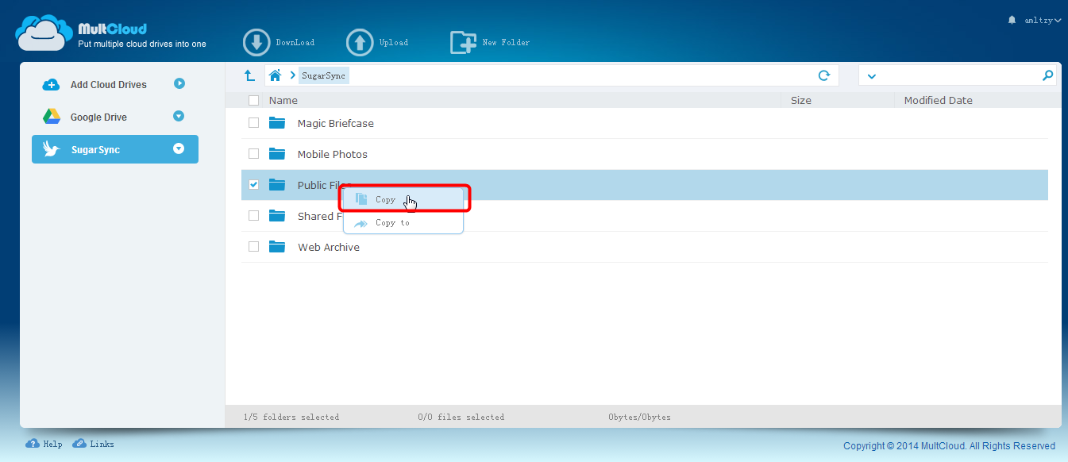Check the Magic Briefcase checkbox
Screen dimensions: 1068x462
coord(253,123)
